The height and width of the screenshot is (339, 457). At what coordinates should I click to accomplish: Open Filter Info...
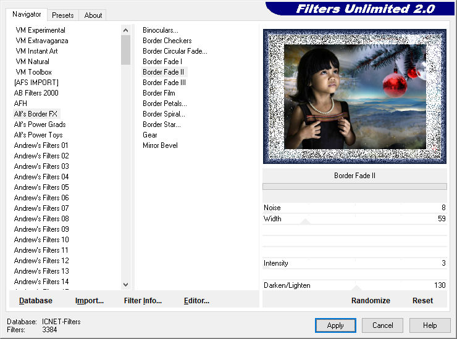pyautogui.click(x=143, y=301)
